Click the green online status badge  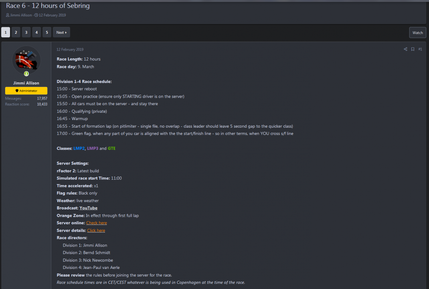[26, 74]
